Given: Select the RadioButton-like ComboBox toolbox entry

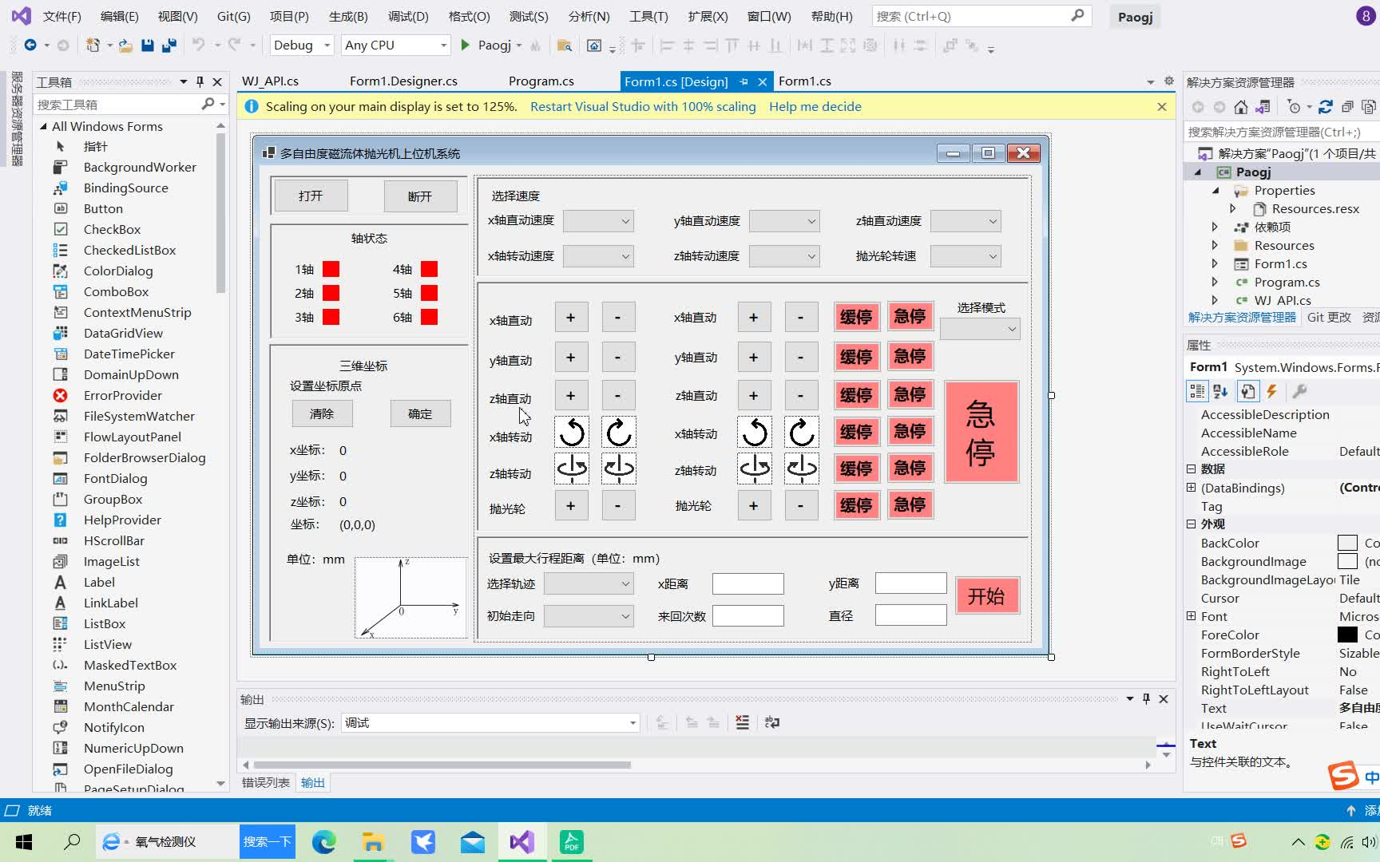Looking at the screenshot, I should [116, 291].
